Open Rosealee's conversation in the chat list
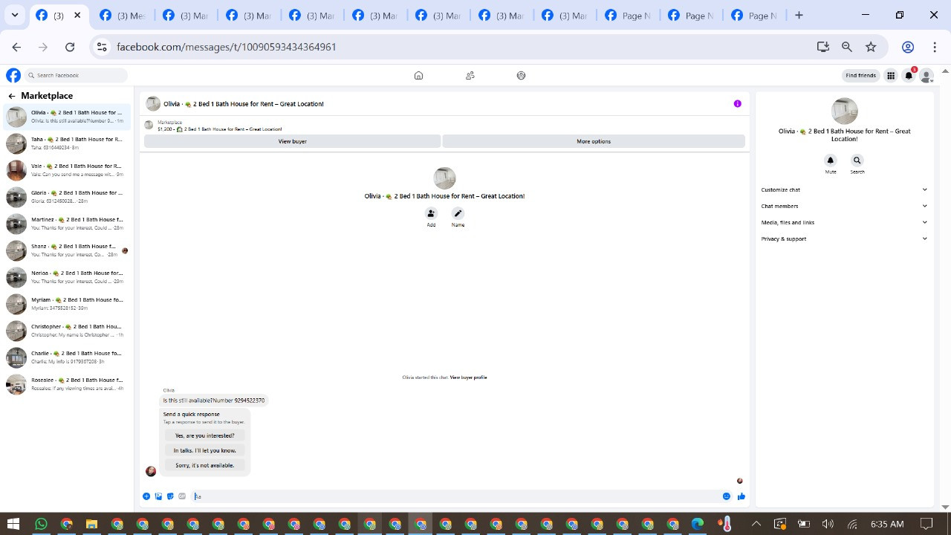The image size is (951, 535). click(x=67, y=384)
